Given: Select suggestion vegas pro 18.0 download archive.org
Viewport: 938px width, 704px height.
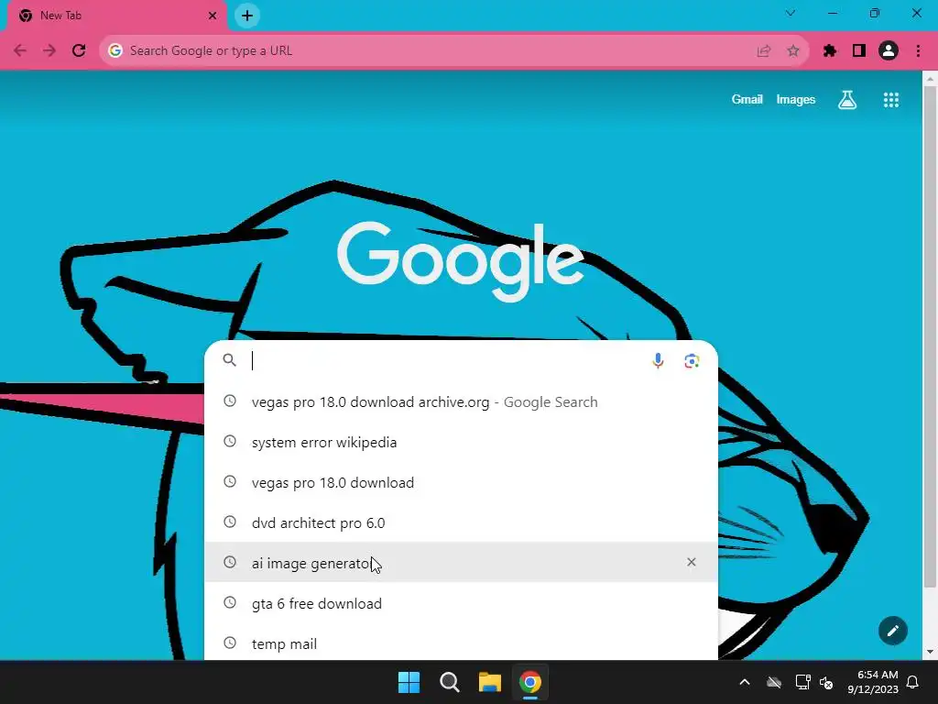Looking at the screenshot, I should pos(461,401).
